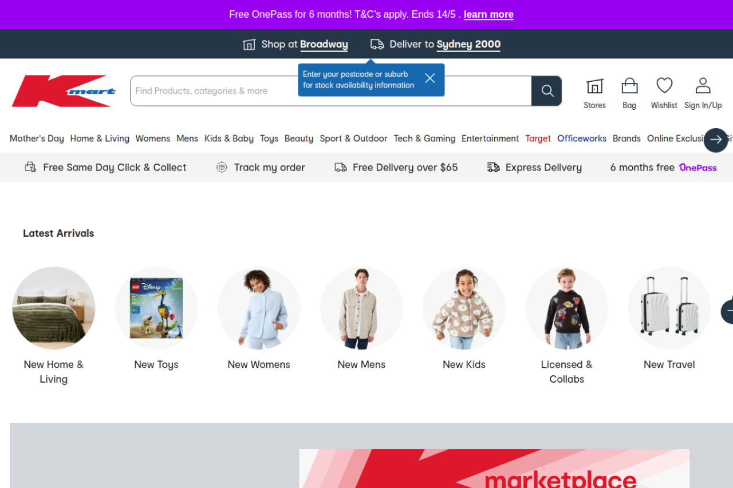This screenshot has height=488, width=733.
Task: Open the Tech & Gaming menu
Action: point(424,138)
